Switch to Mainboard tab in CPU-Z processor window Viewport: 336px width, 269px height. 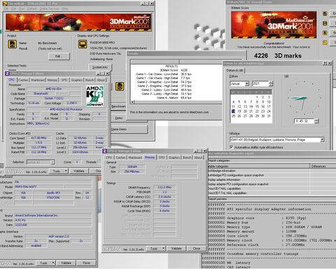coord(38,80)
